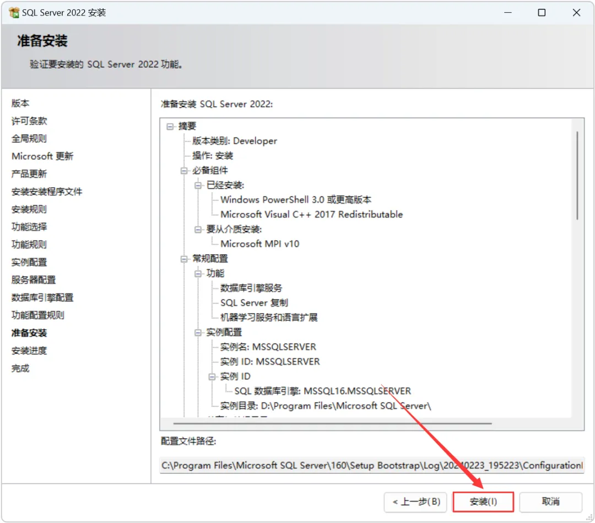The width and height of the screenshot is (595, 523).
Task: Select the 安装规则 sidebar step
Action: (x=29, y=209)
